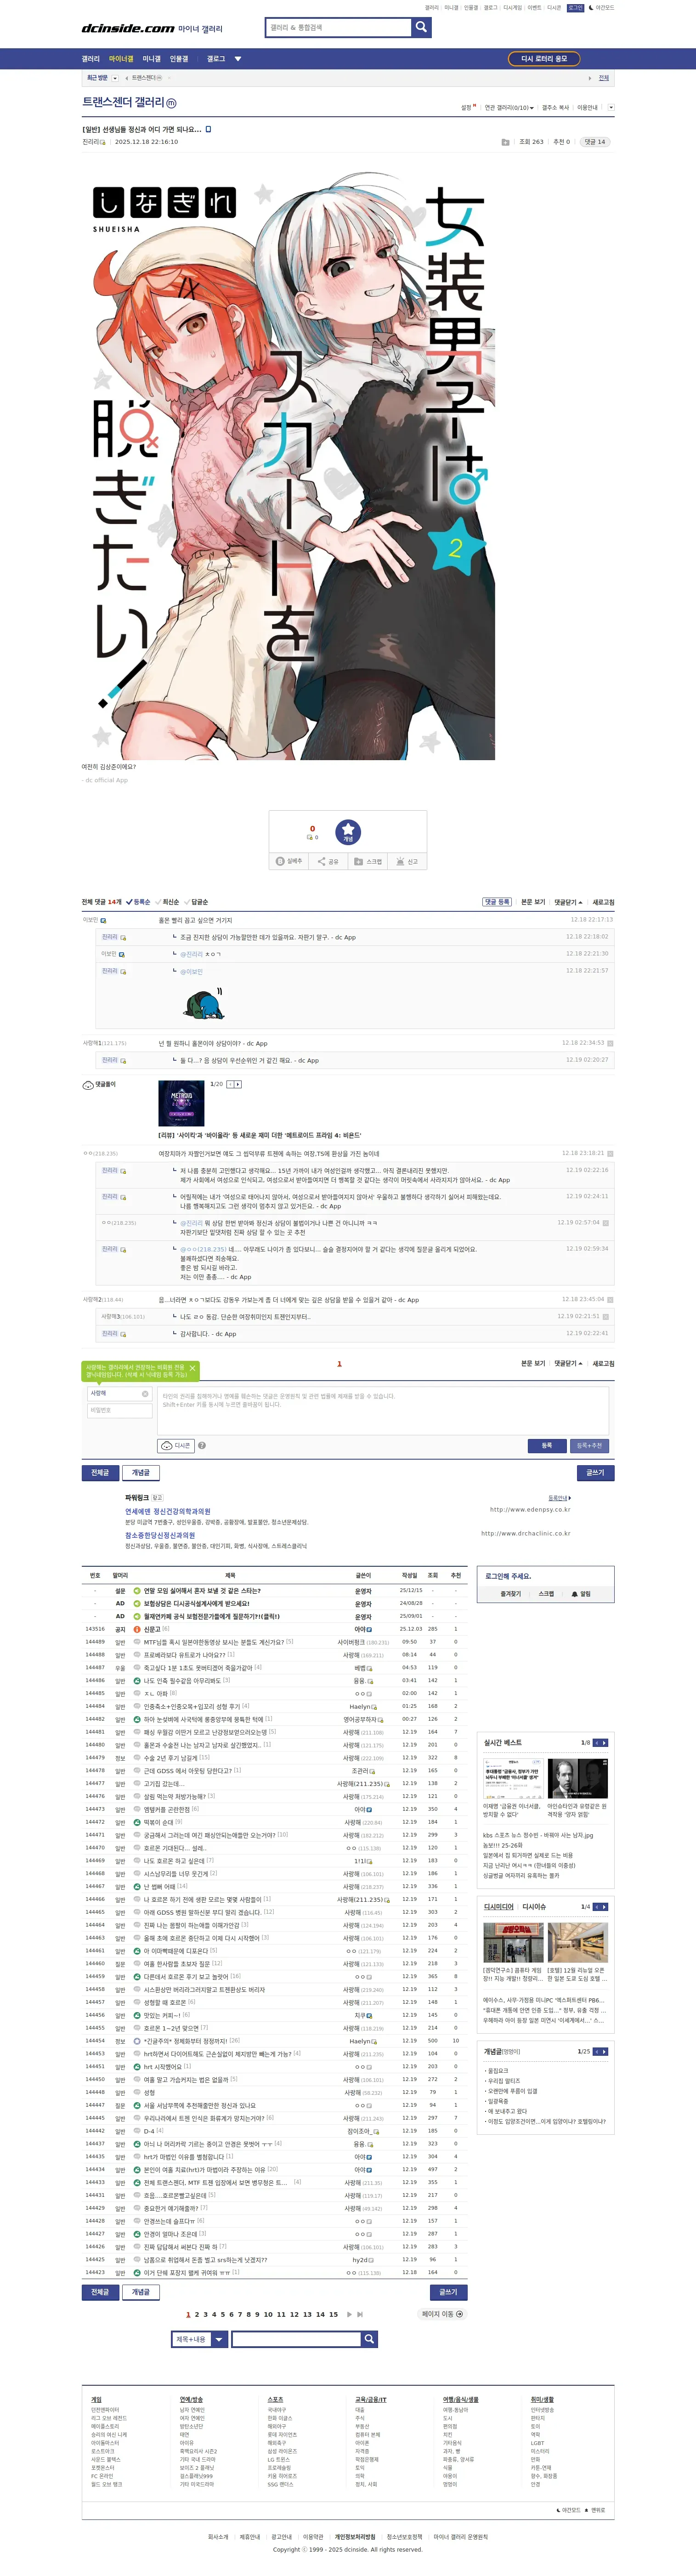The height and width of the screenshot is (2576, 696).
Task: Open the 마이너갤 nav menu item
Action: click(121, 59)
